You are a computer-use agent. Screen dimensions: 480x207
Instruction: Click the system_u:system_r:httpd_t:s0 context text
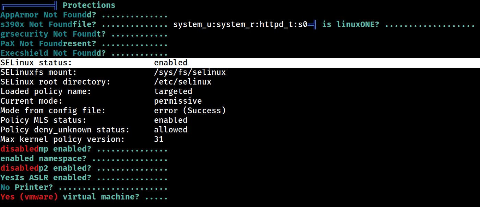[240, 24]
